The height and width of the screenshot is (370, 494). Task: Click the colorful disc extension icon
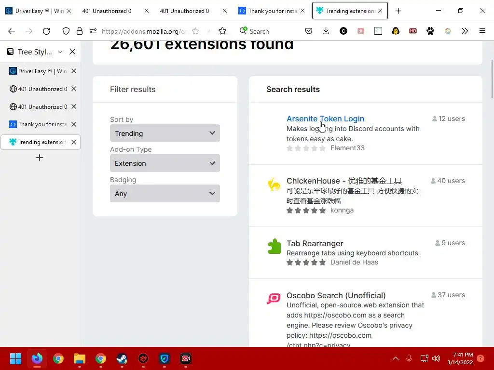pyautogui.click(x=447, y=31)
